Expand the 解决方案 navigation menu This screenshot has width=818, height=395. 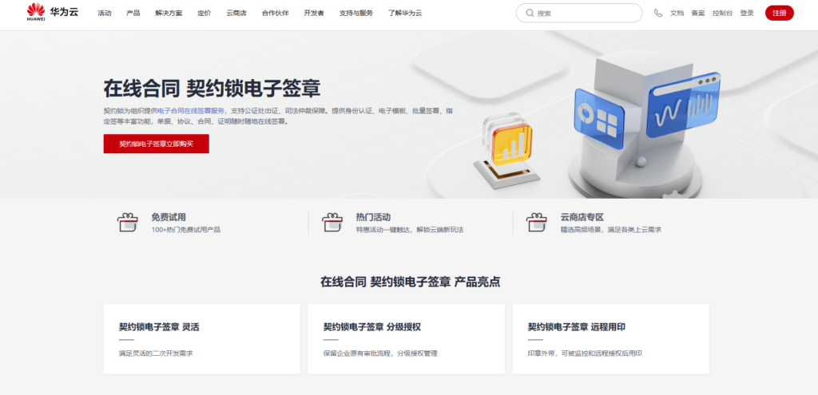[169, 14]
